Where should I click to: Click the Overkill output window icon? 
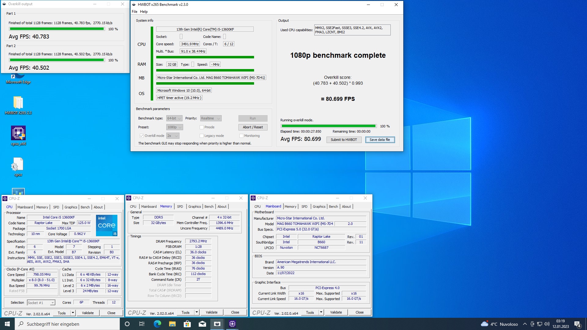[x=4, y=4]
